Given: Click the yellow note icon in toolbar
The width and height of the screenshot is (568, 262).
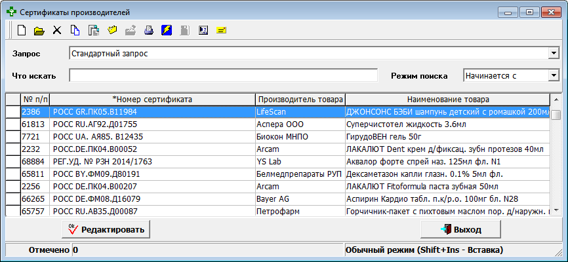Looking at the screenshot, I should (112, 30).
